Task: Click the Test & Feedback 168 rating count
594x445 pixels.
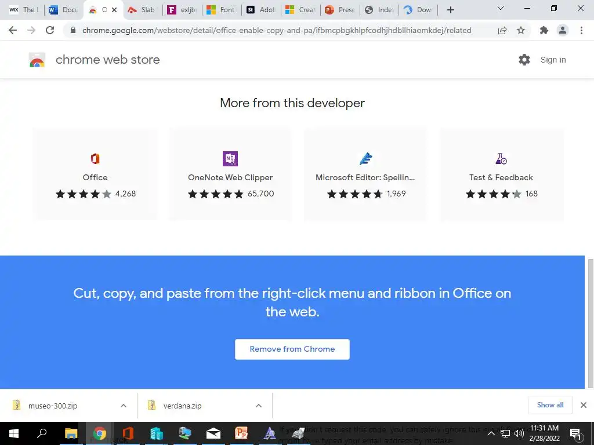Action: [531, 194]
